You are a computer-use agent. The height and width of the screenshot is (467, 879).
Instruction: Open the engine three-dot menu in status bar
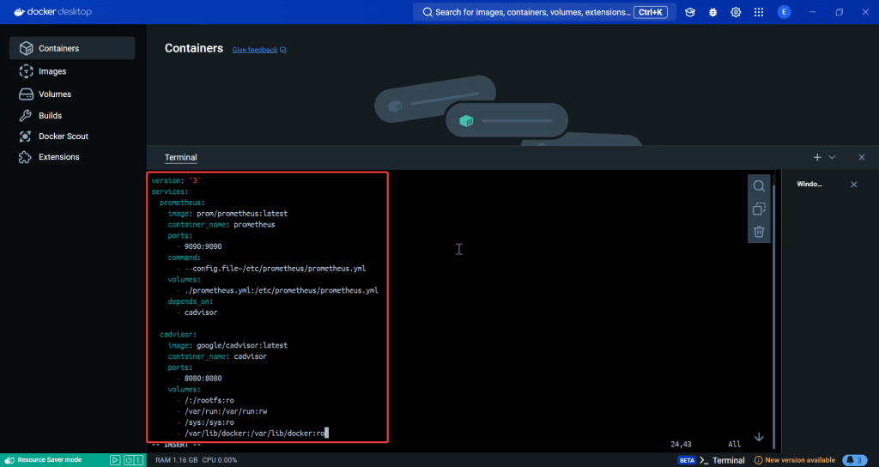click(139, 460)
